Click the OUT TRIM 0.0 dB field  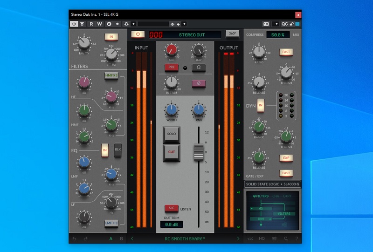click(x=172, y=225)
